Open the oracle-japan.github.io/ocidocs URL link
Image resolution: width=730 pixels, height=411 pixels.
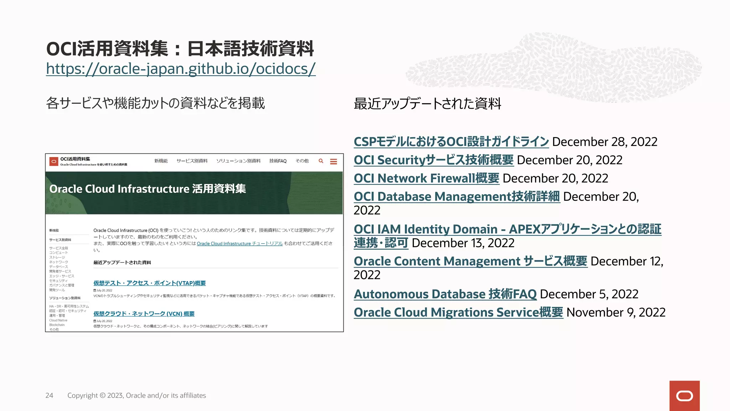click(x=181, y=68)
